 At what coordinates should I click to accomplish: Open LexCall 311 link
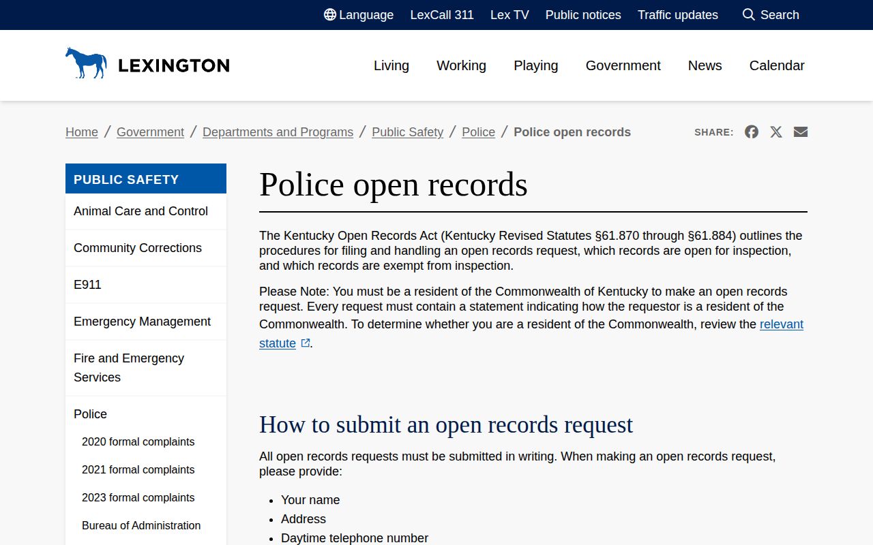442,15
